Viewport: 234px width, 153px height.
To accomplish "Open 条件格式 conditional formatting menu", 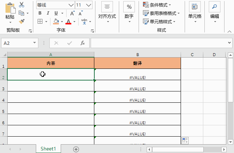I will pyautogui.click(x=157, y=5).
